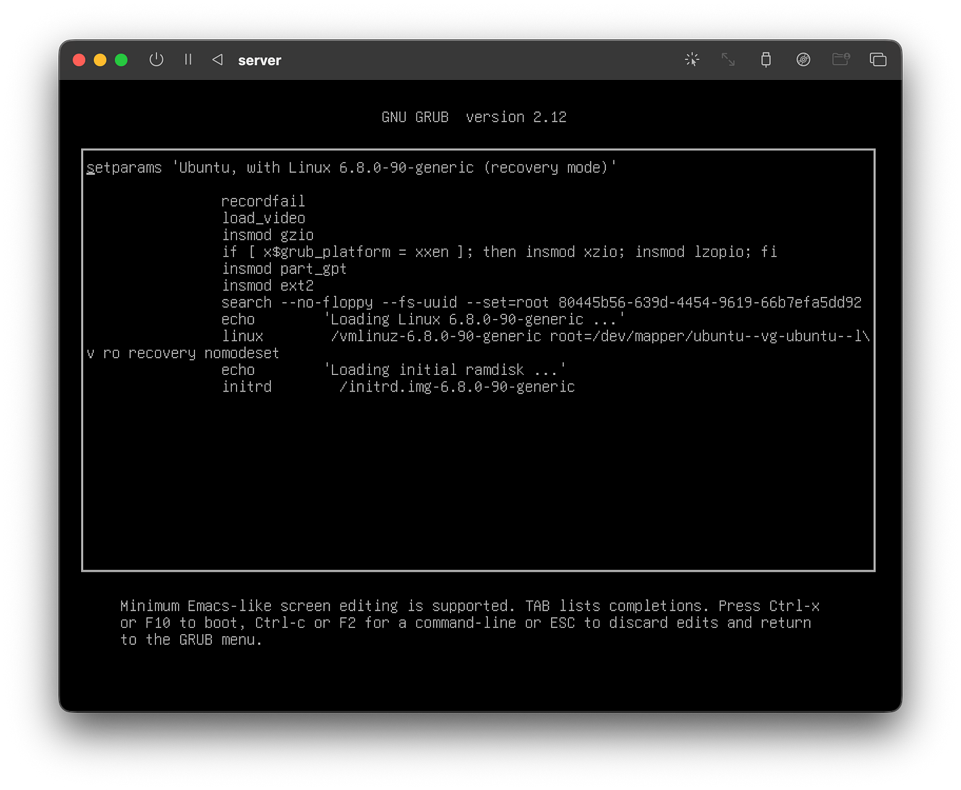Click the 'insmod ext2' line

click(267, 286)
